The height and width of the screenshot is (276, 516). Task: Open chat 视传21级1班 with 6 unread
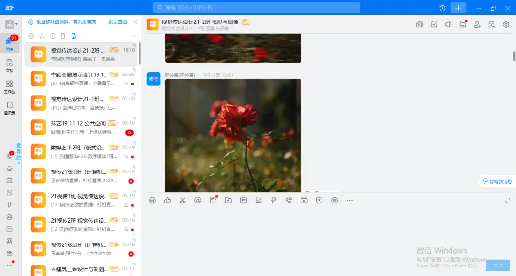[x=82, y=176]
